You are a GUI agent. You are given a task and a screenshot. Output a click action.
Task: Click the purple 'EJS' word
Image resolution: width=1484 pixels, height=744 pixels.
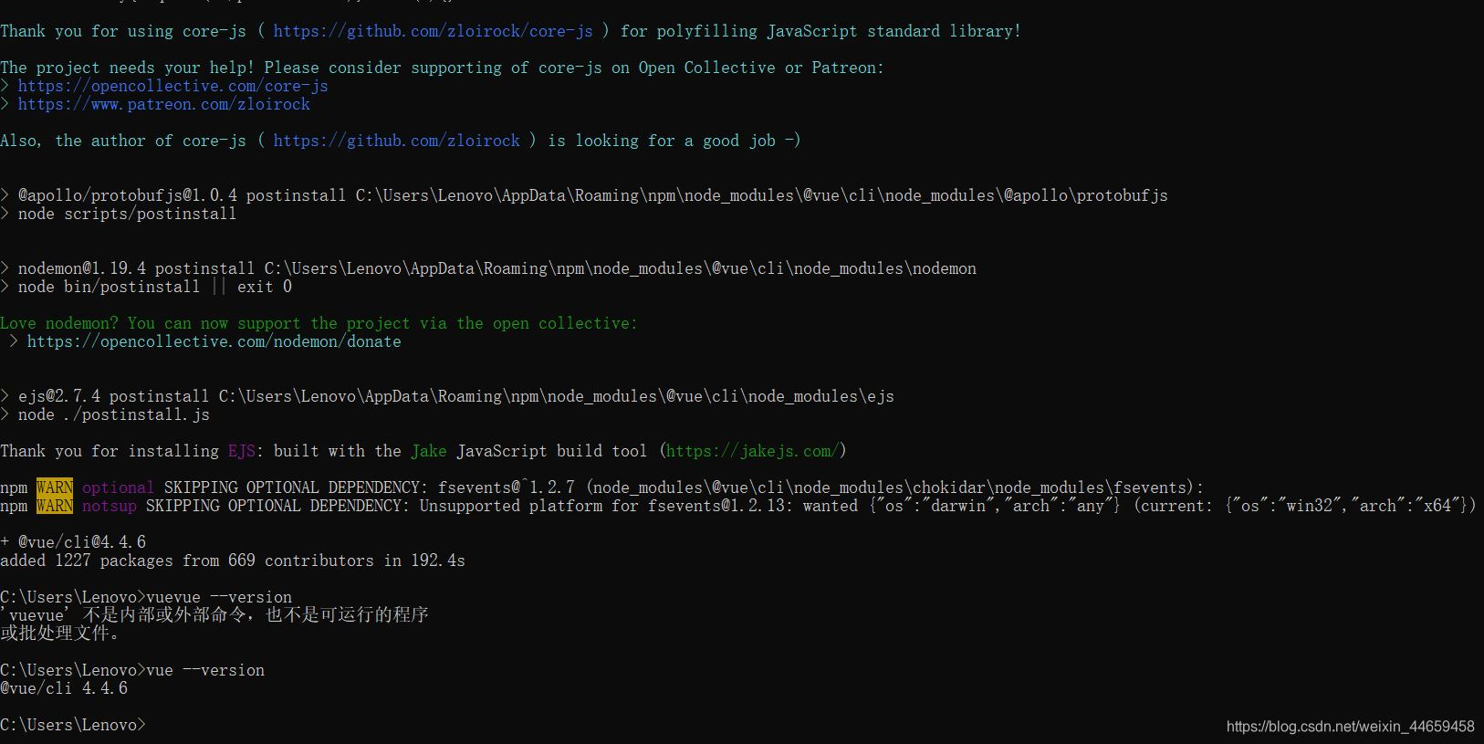[x=242, y=451]
